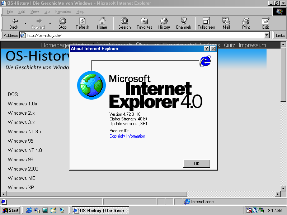Click the Back toolbar arrow icon
This screenshot has height=215, width=287.
pyautogui.click(x=14, y=21)
